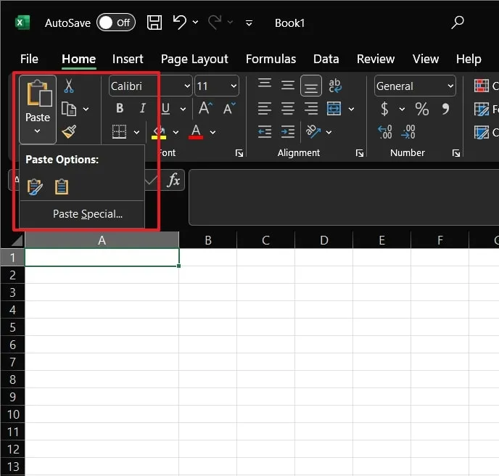Viewport: 499px width, 476px height.
Task: Toggle Italic formatting
Action: coord(142,109)
